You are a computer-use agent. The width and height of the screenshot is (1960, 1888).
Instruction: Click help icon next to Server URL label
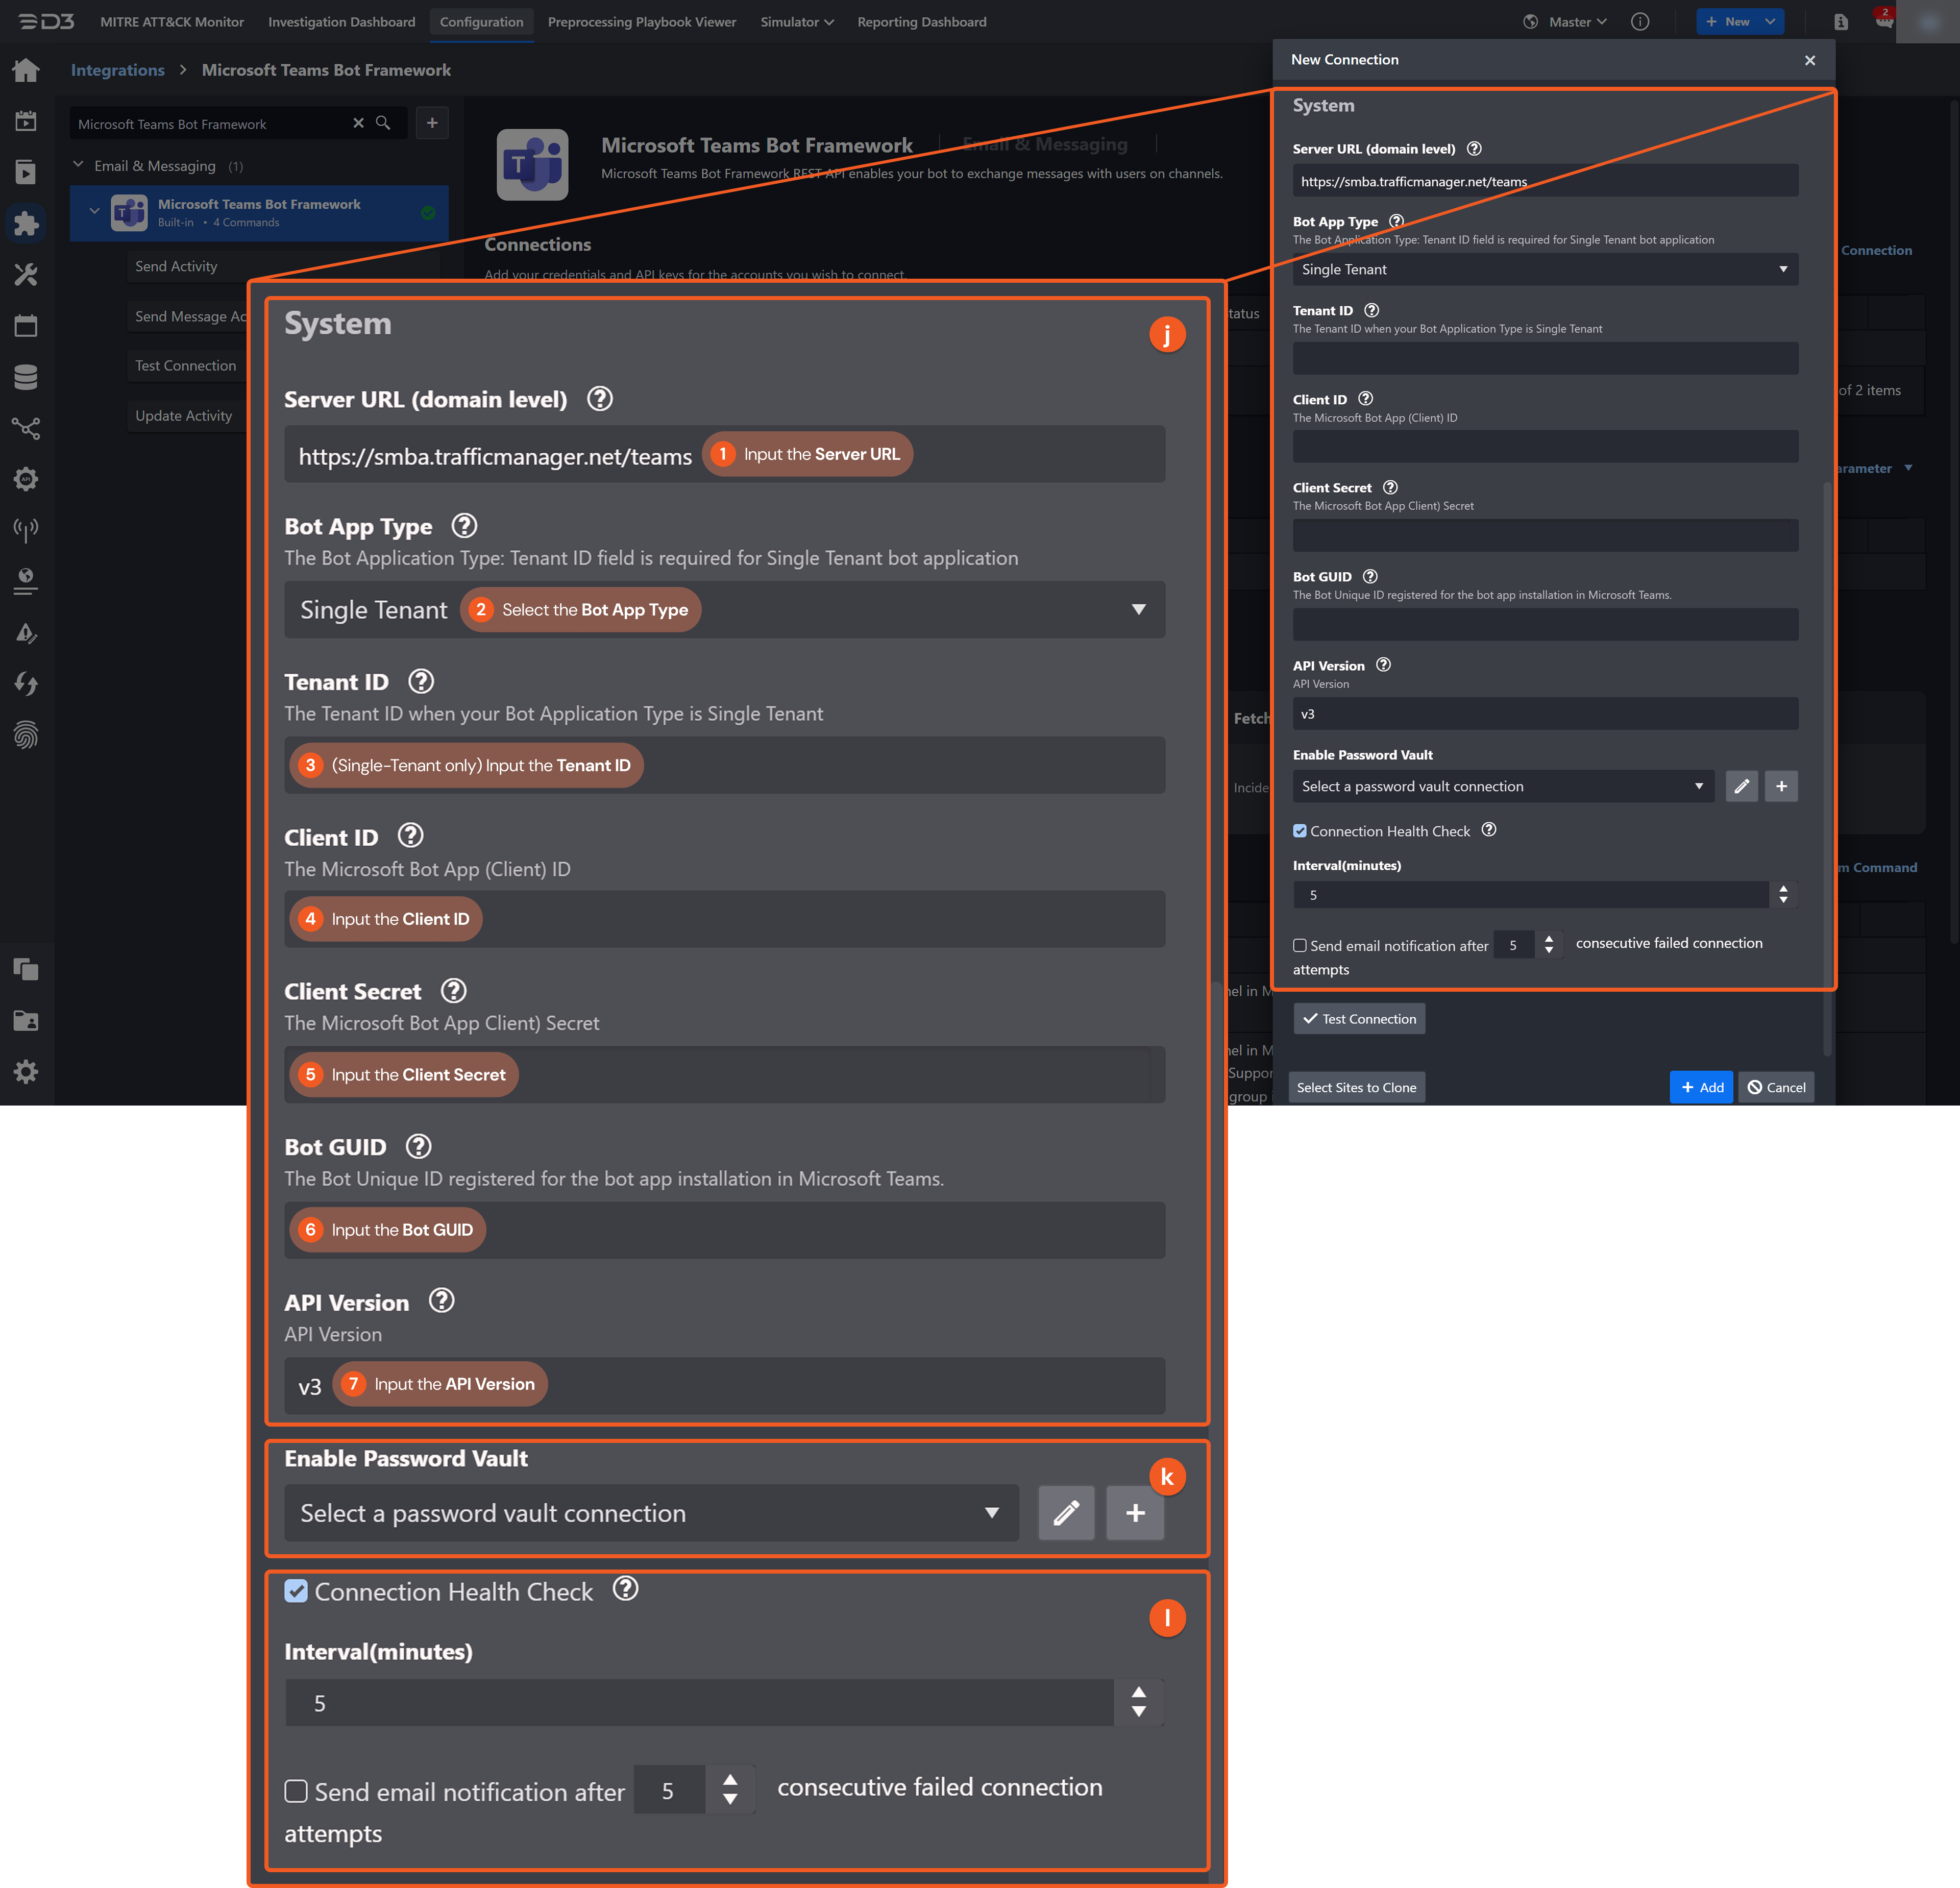(x=1474, y=149)
